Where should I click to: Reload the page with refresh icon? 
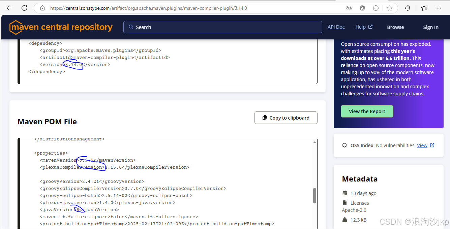point(24,8)
